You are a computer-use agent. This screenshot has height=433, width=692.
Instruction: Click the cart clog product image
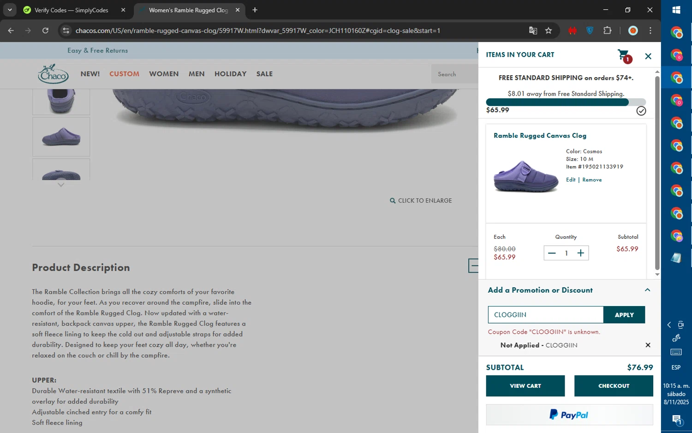(x=526, y=176)
